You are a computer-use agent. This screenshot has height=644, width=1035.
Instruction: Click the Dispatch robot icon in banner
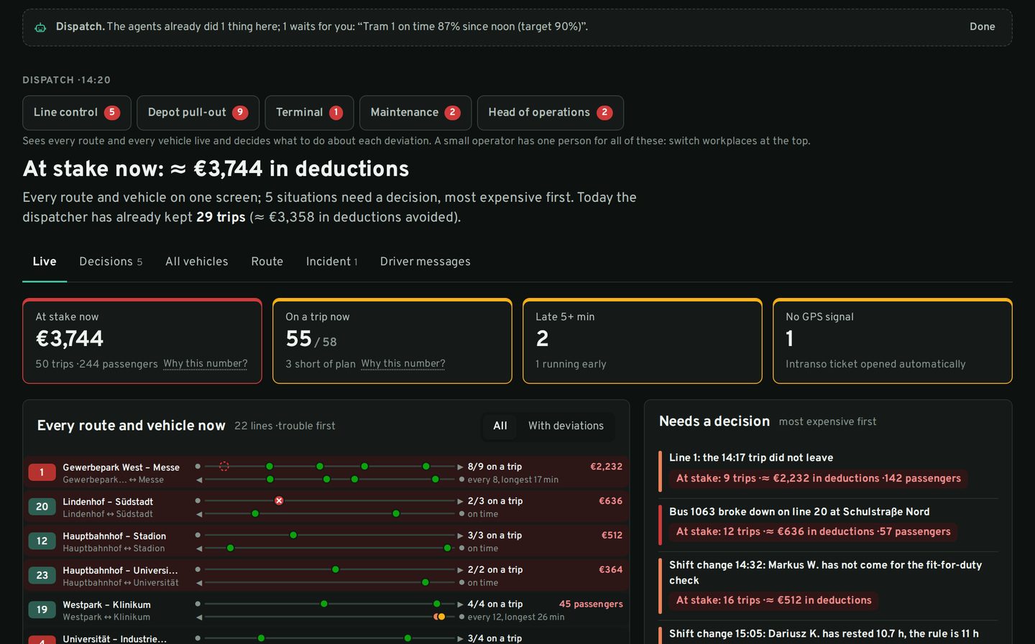click(x=40, y=27)
